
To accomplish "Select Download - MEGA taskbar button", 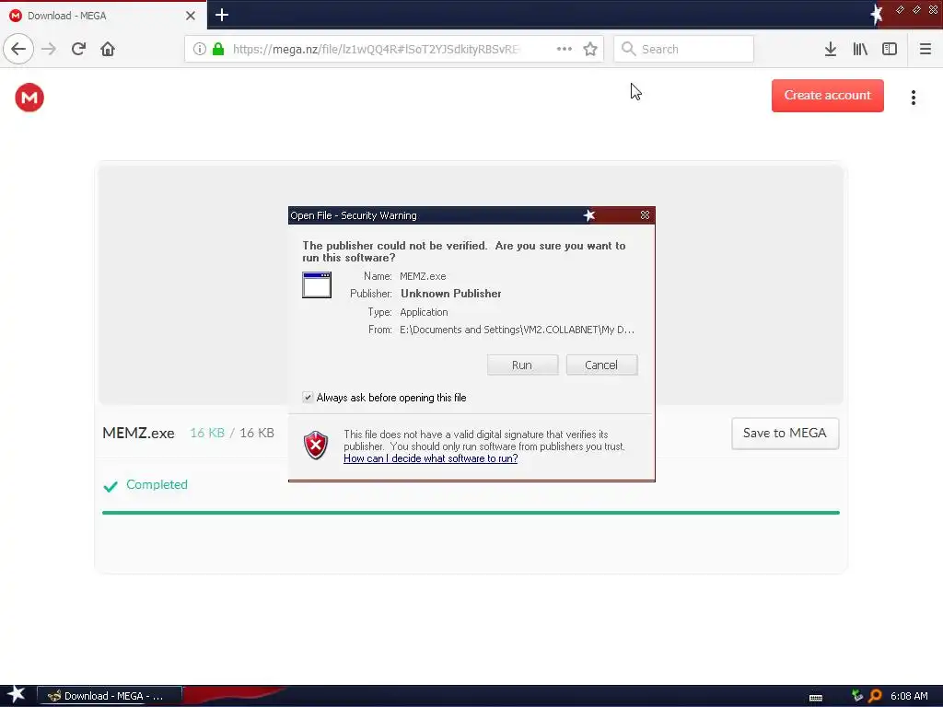I will click(110, 696).
